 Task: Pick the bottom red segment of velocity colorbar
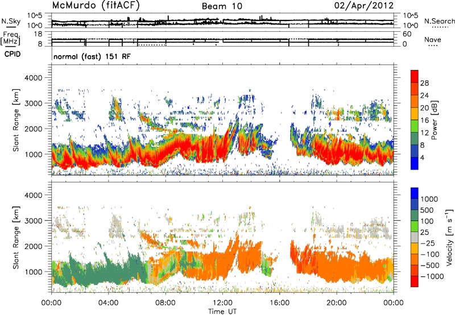point(415,281)
